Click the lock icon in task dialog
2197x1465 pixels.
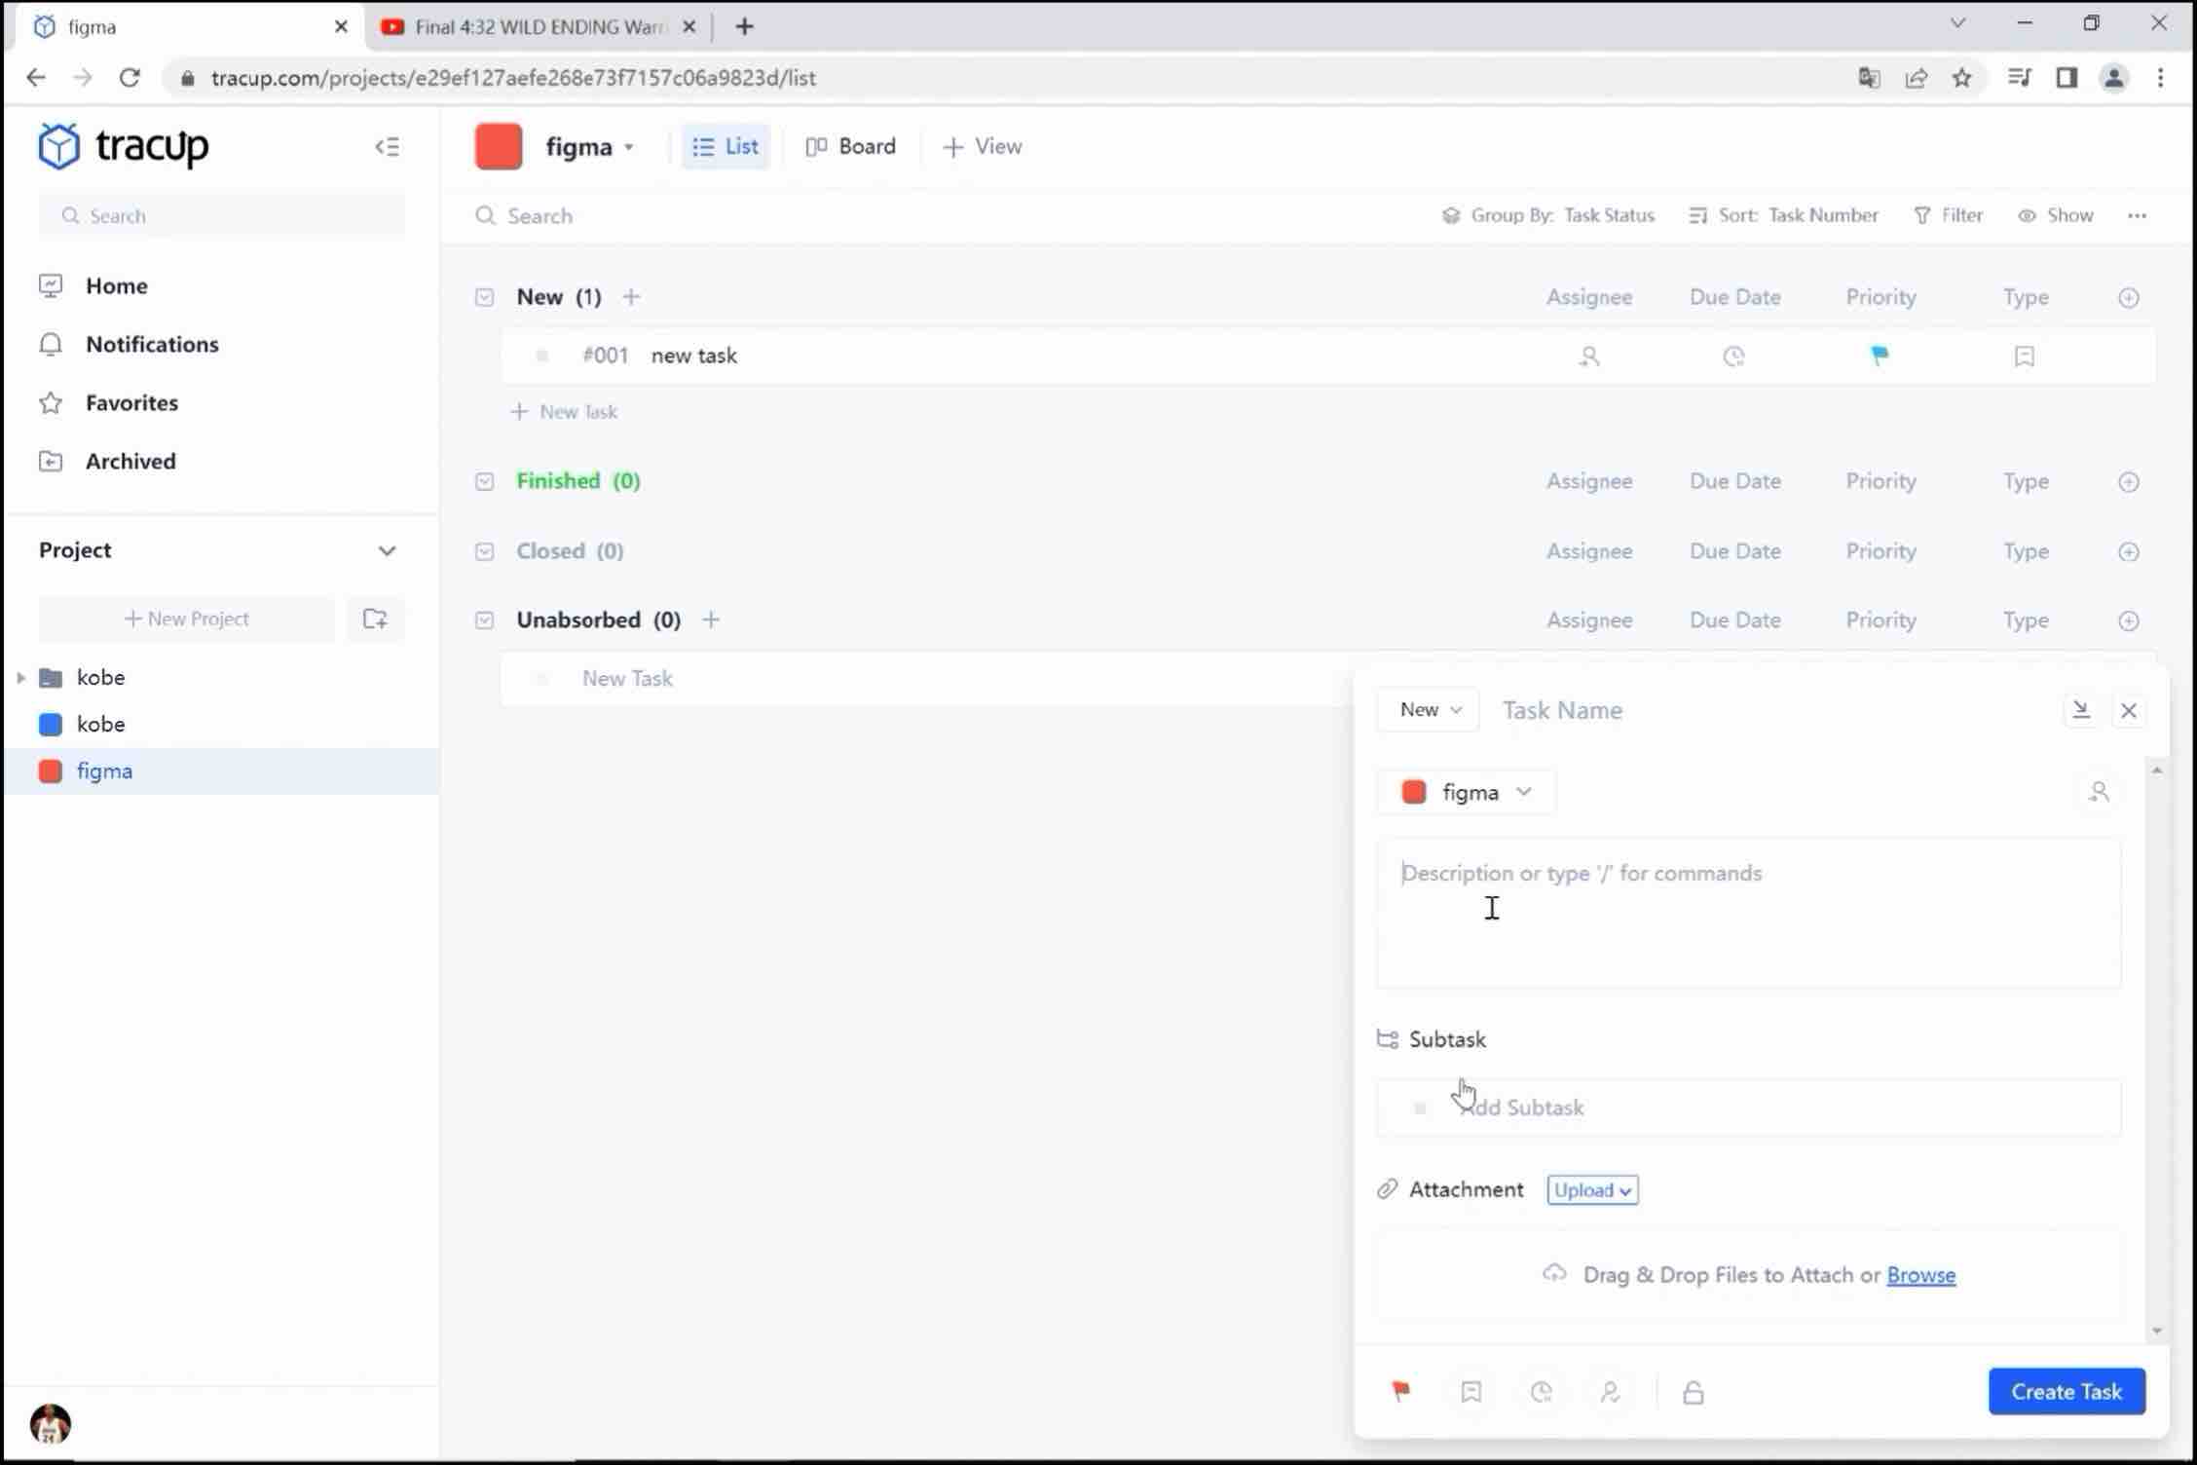[x=1693, y=1392]
